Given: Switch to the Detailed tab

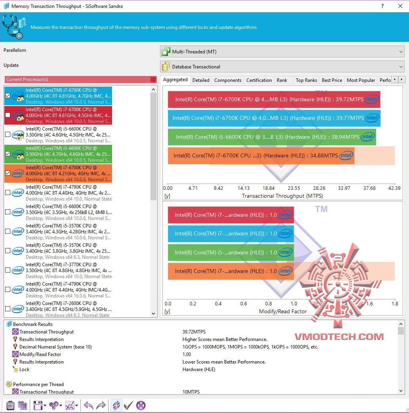Looking at the screenshot, I should click(201, 80).
